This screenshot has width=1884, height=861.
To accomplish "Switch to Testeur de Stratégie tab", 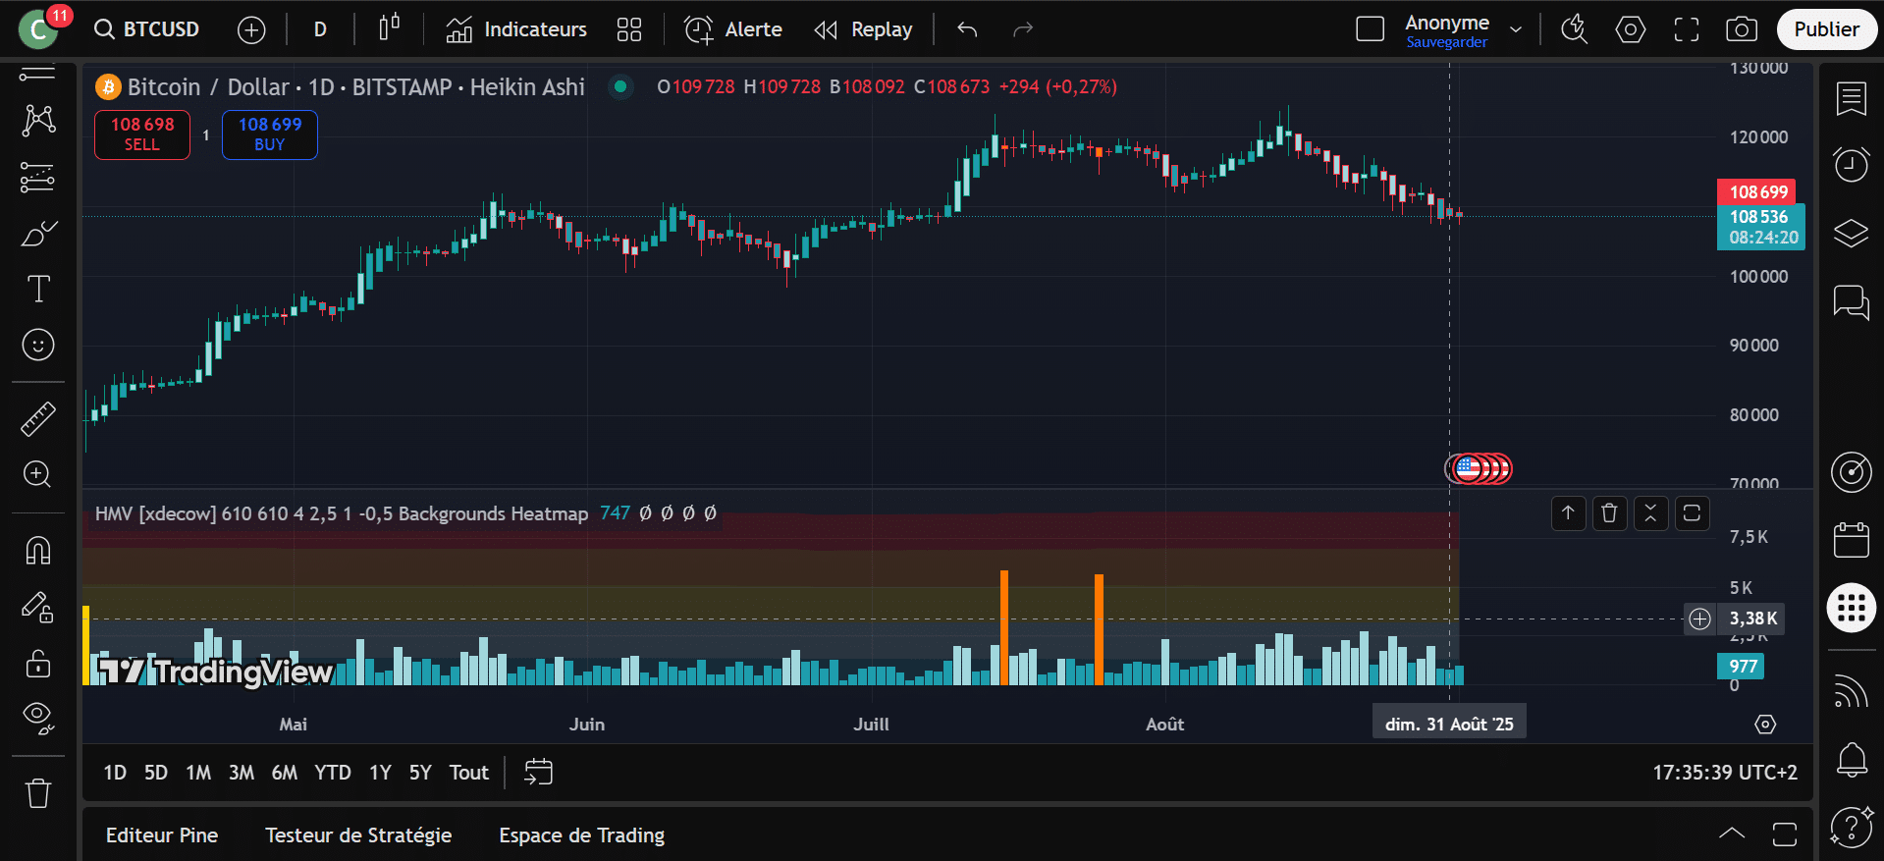I will (x=358, y=835).
